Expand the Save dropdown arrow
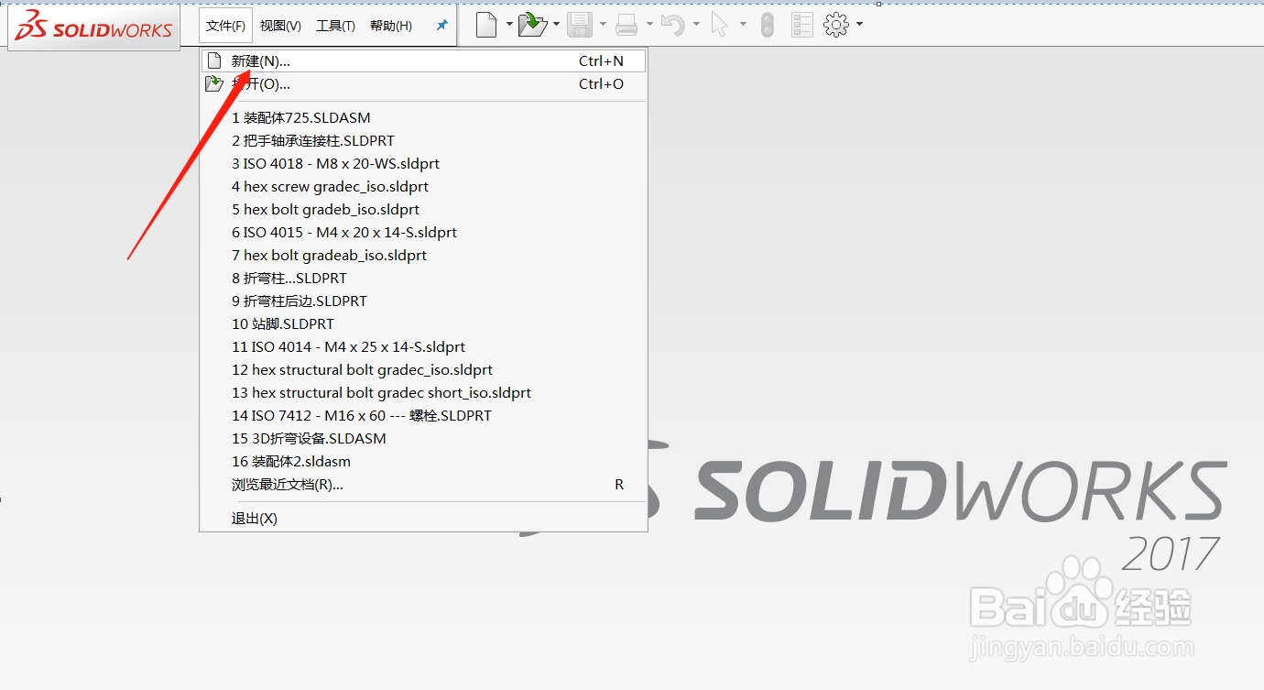 coord(603,25)
